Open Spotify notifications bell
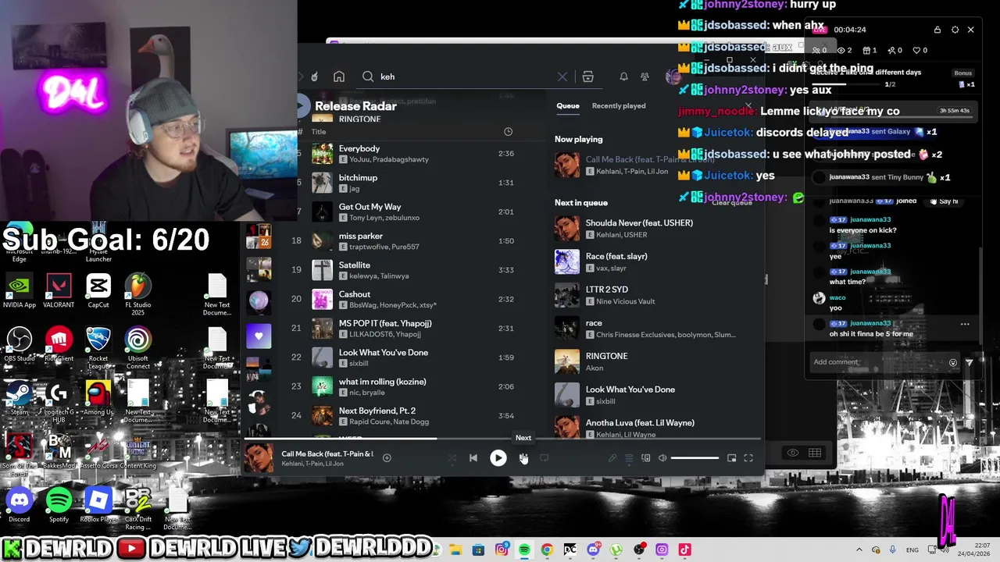 tap(623, 76)
